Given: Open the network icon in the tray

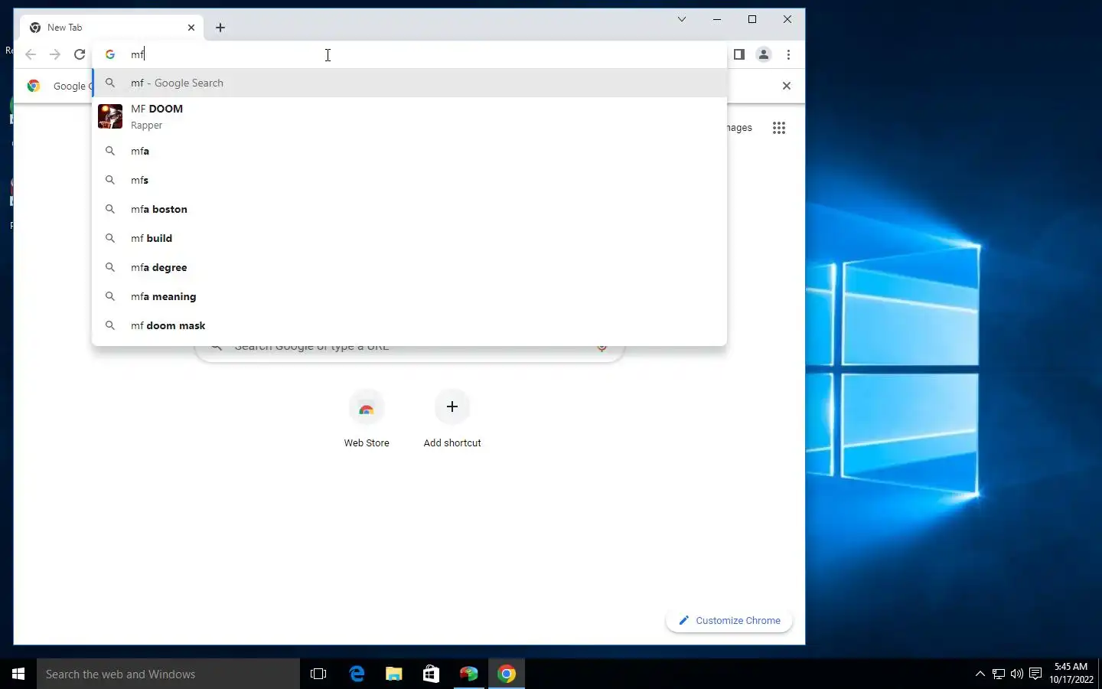Looking at the screenshot, I should pyautogui.click(x=999, y=674).
